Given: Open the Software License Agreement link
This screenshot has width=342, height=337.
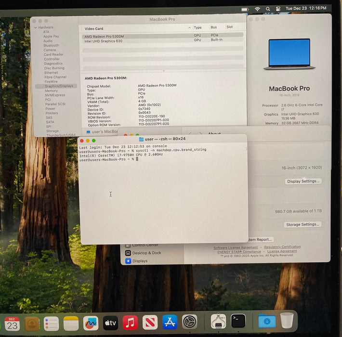Looking at the screenshot, I should tap(236, 247).
